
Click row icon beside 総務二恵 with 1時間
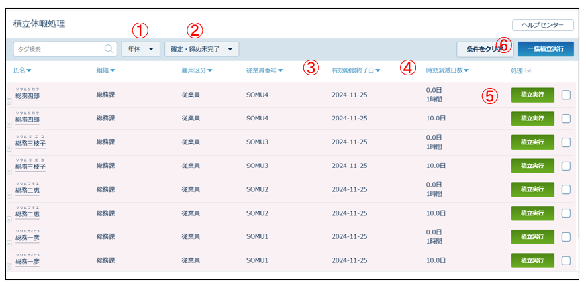click(x=9, y=195)
